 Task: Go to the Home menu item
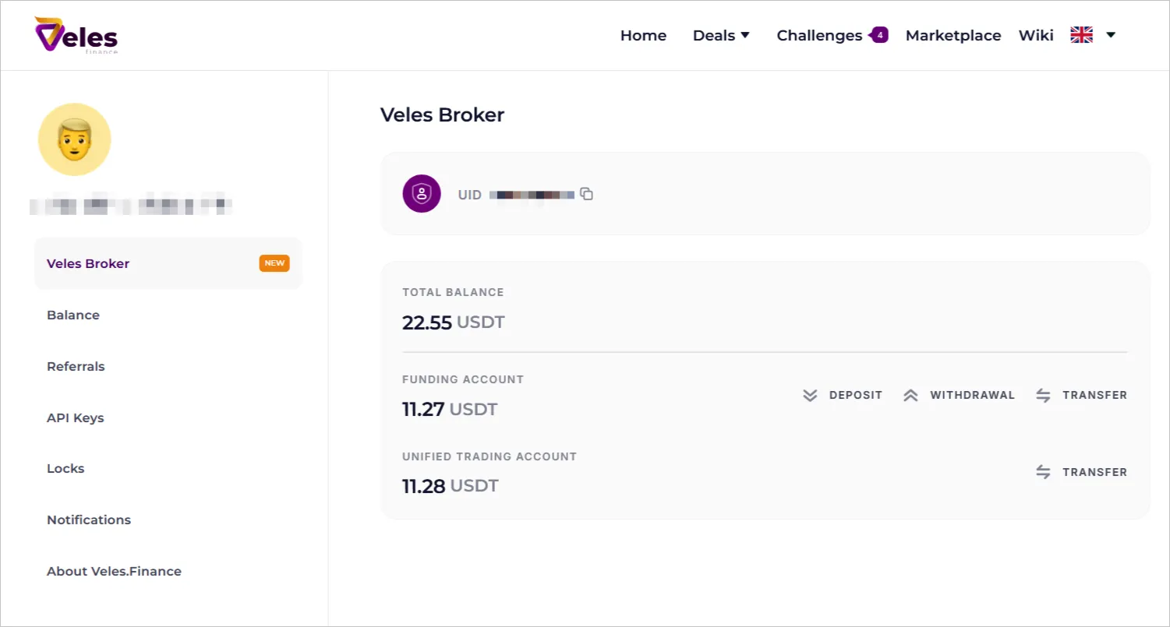point(643,35)
